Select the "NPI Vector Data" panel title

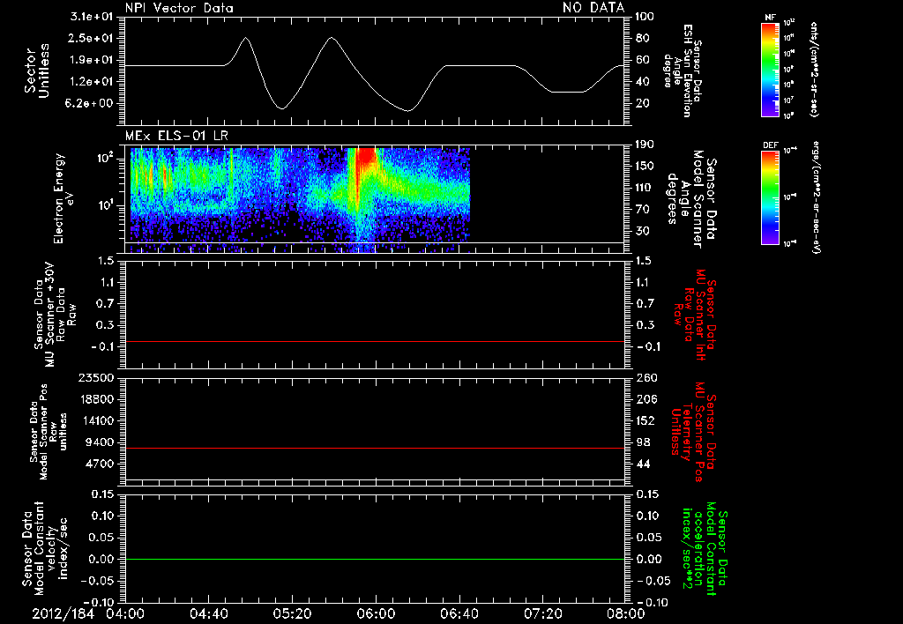pyautogui.click(x=179, y=8)
